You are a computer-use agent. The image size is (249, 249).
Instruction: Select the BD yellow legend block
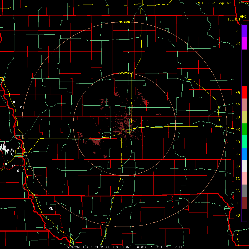(x=244, y=117)
